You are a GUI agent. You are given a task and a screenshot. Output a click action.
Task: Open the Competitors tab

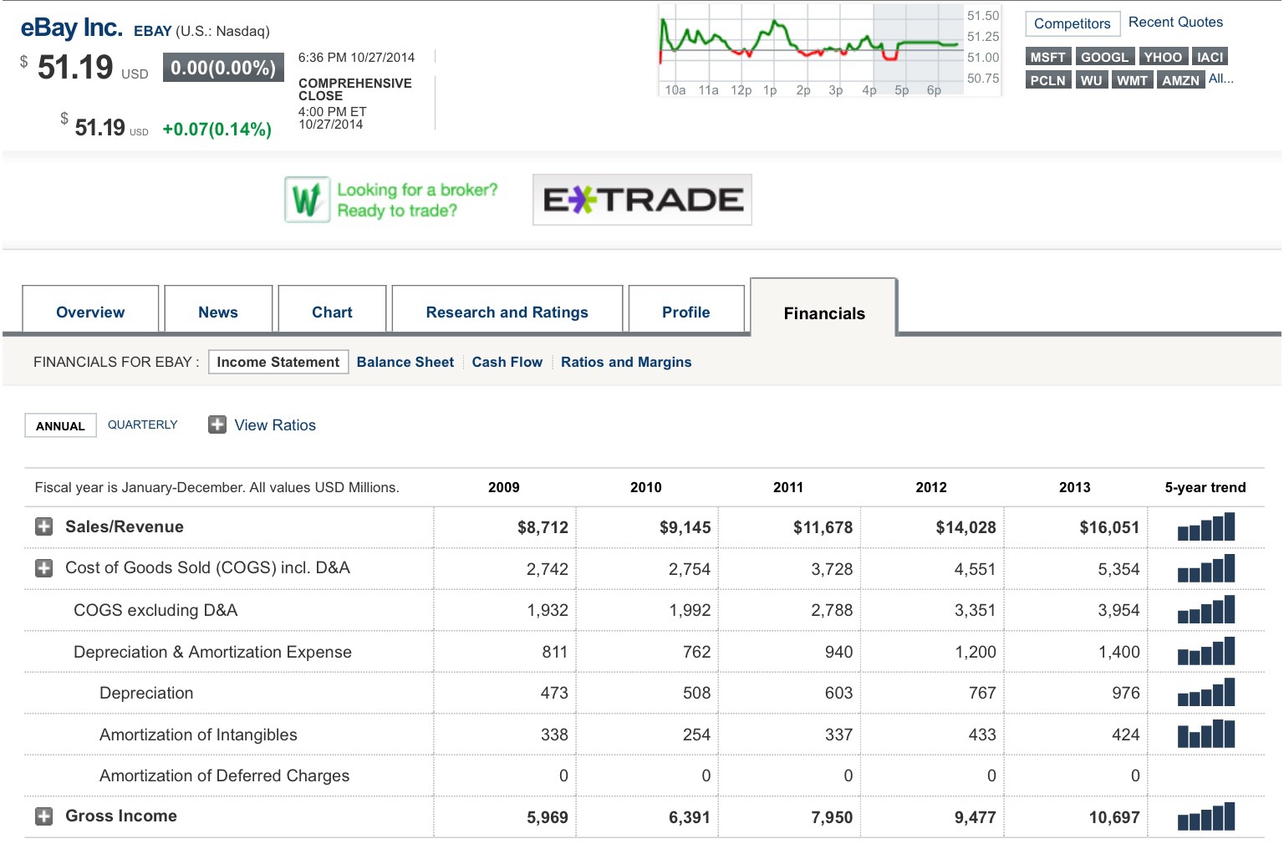[x=1073, y=23]
